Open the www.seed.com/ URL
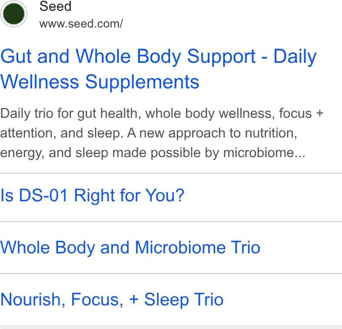342x329 pixels. (x=81, y=24)
